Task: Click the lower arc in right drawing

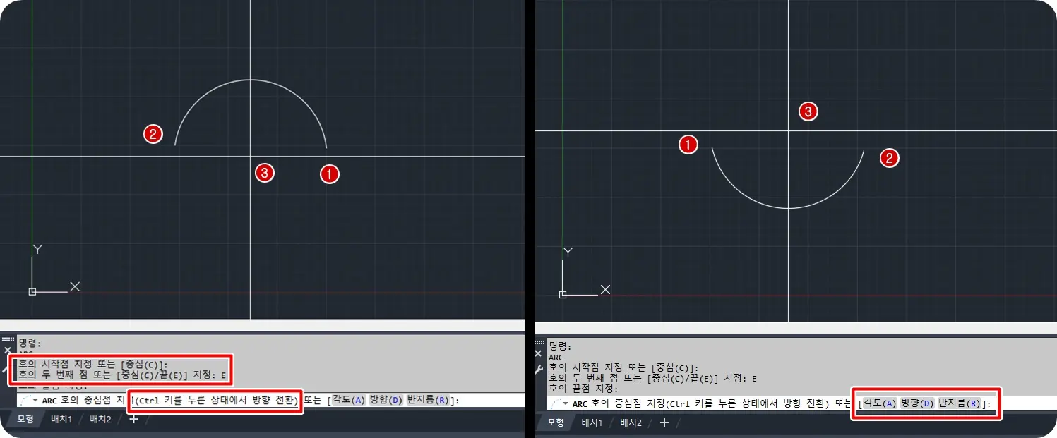Action: [x=788, y=207]
